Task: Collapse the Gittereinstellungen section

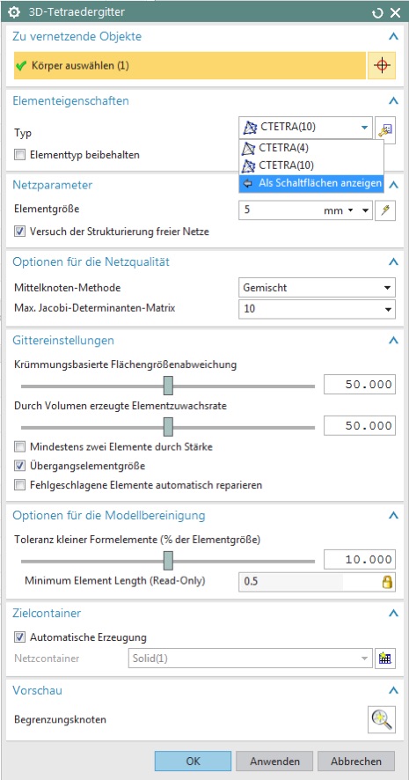Action: (393, 341)
